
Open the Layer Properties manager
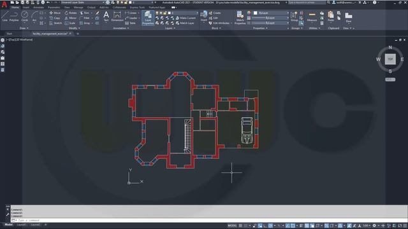pos(148,18)
